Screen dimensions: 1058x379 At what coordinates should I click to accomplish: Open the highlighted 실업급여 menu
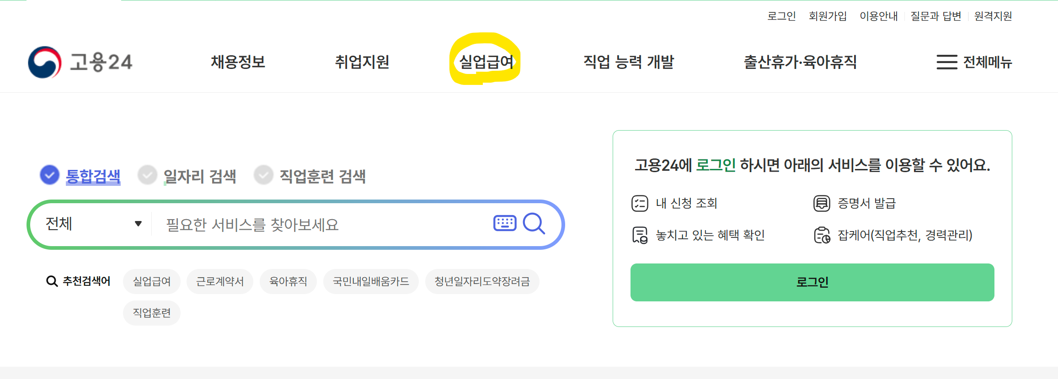click(x=487, y=62)
